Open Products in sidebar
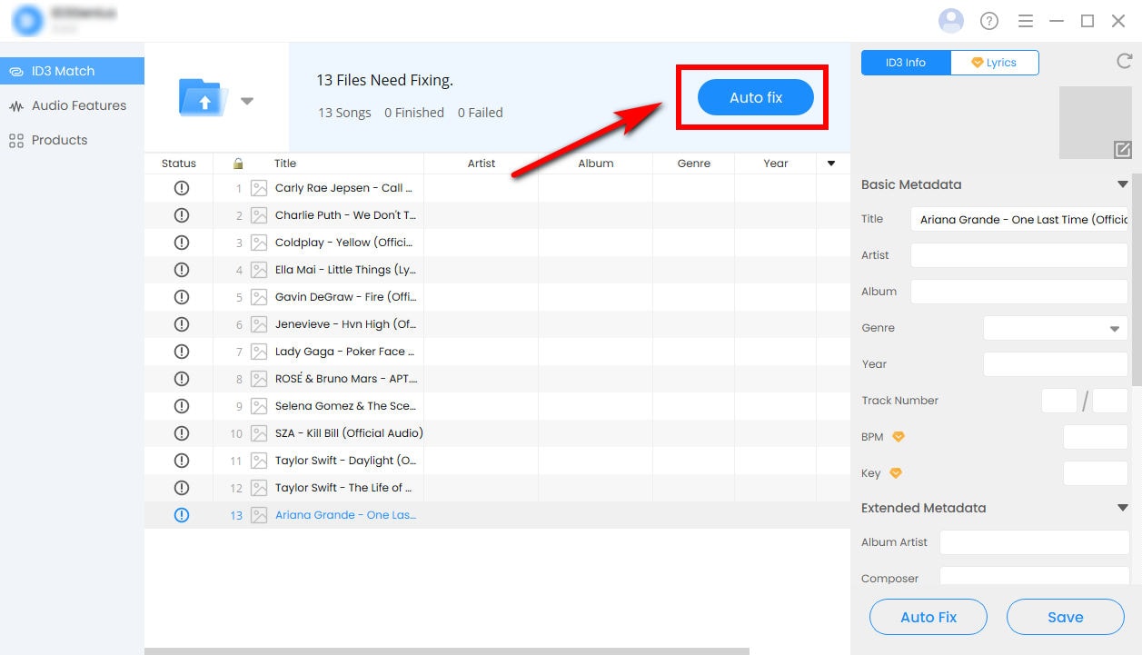Screen dimensions: 1142x655 click(x=72, y=140)
